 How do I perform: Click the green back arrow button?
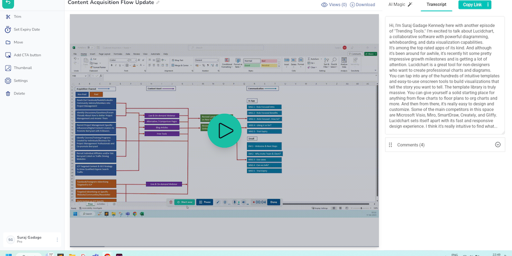pos(8,2)
